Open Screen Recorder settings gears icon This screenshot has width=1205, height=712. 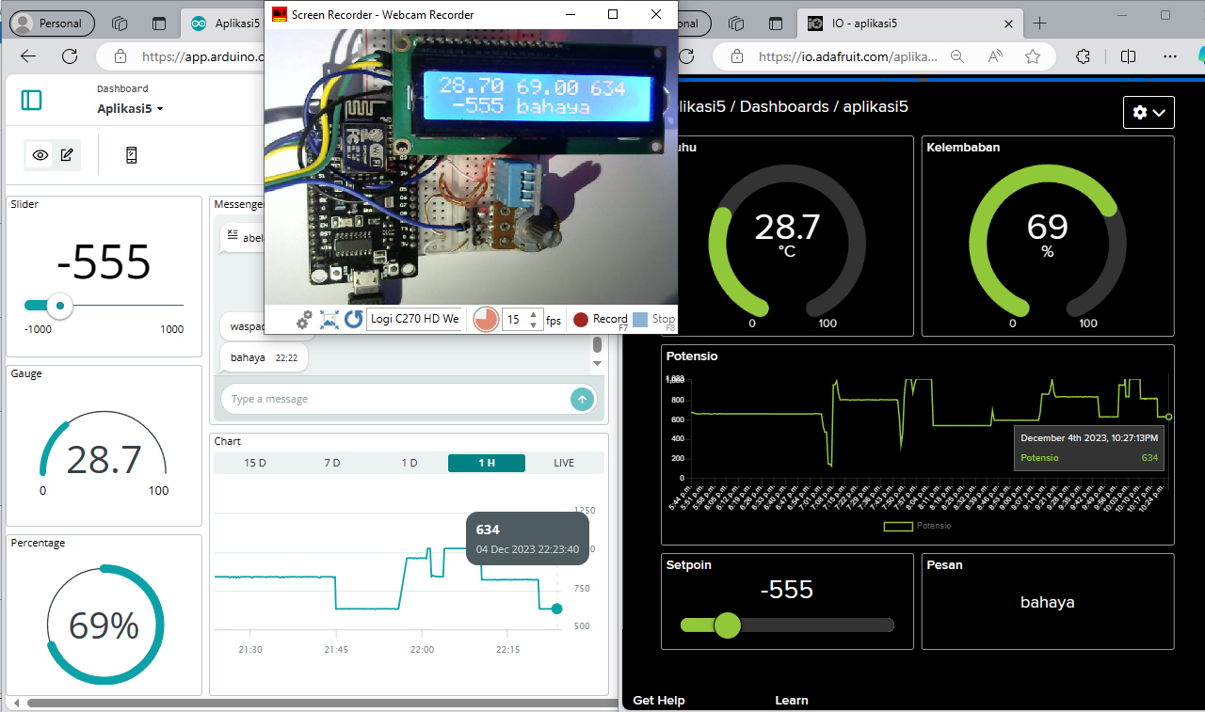click(x=304, y=320)
